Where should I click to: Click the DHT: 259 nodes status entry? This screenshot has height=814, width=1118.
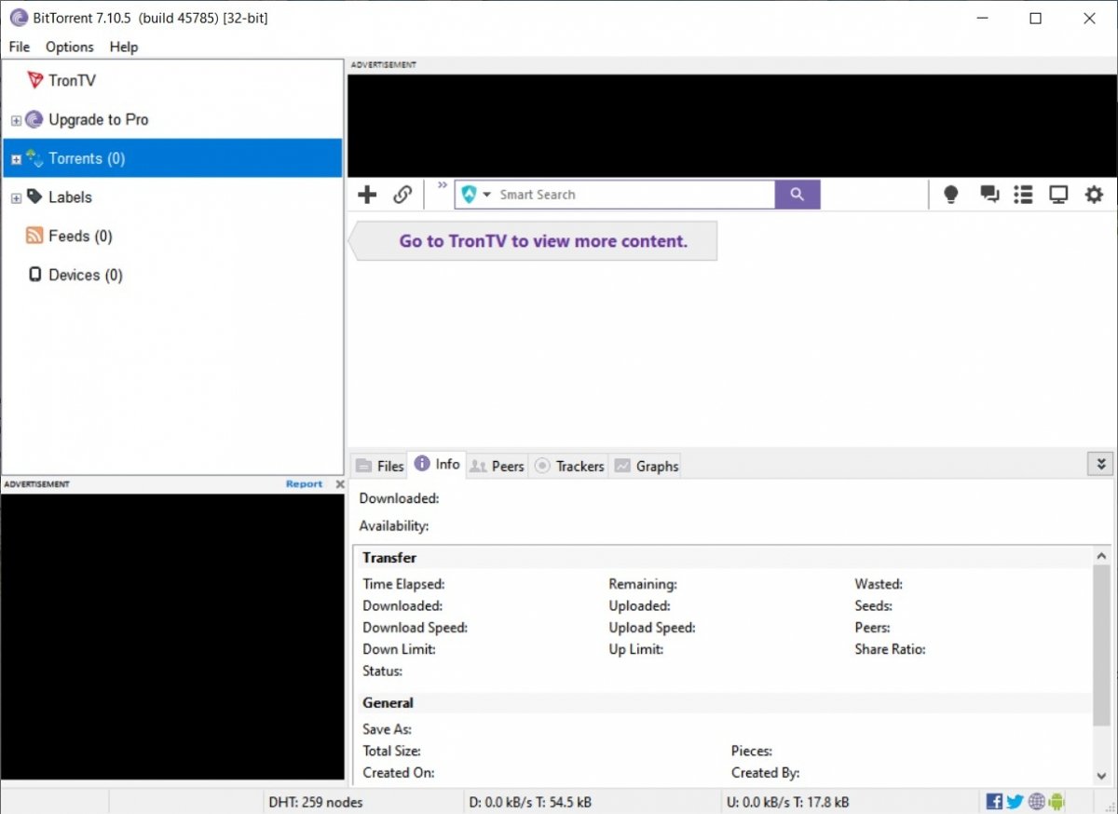(x=316, y=802)
